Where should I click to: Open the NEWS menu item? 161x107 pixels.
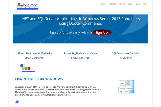click(x=138, y=4)
